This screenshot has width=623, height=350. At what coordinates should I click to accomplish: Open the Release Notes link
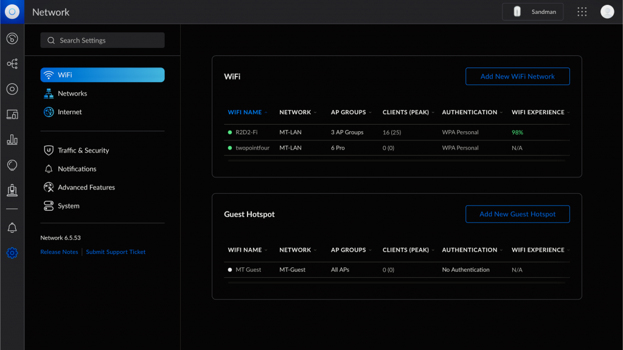coord(59,252)
